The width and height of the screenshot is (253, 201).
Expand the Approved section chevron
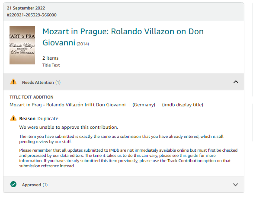point(236,185)
